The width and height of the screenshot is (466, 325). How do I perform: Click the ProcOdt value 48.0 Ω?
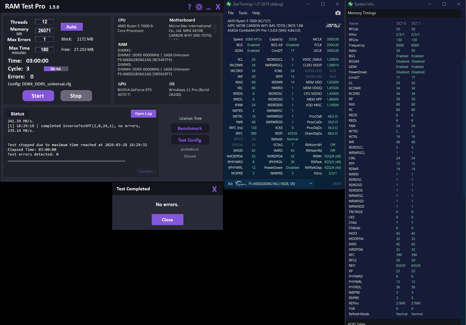pos(333,116)
